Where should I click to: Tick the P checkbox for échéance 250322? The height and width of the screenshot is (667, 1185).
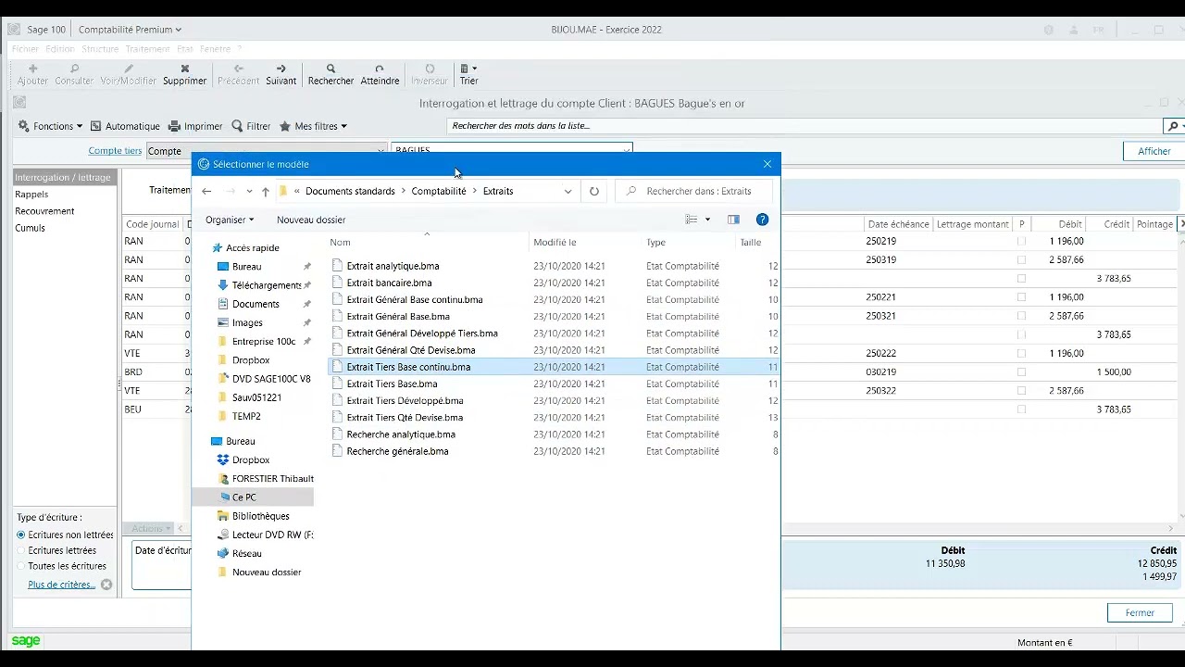(x=1021, y=391)
